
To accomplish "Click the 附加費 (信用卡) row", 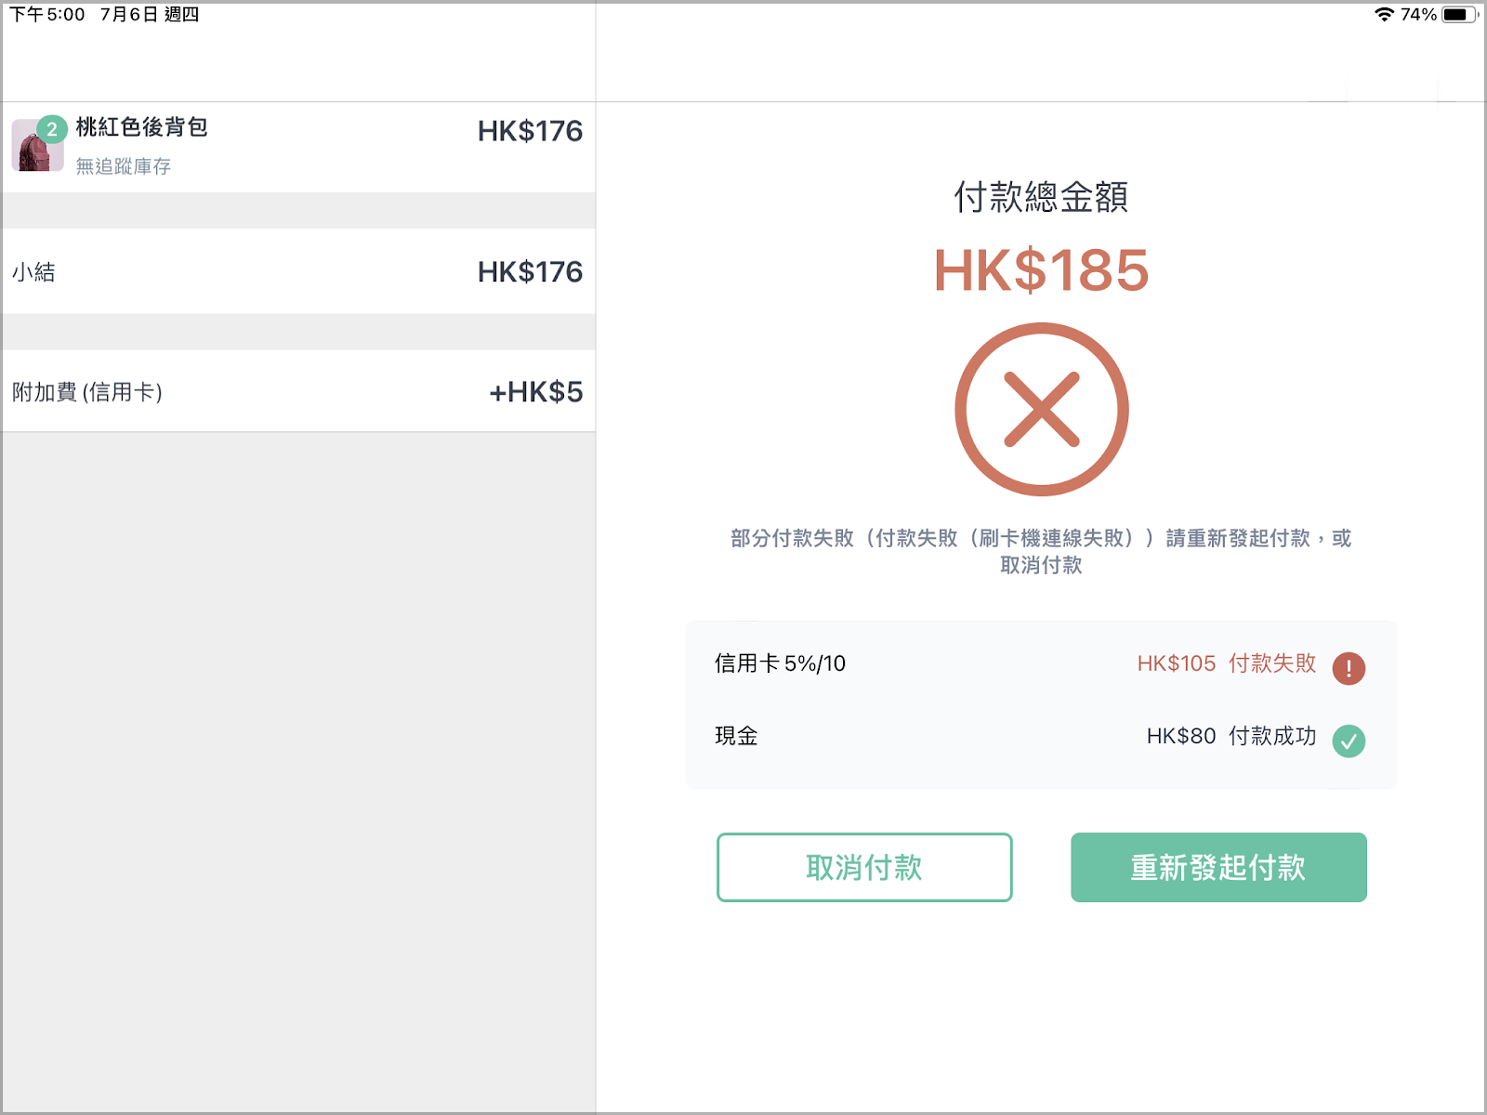I will pos(298,391).
